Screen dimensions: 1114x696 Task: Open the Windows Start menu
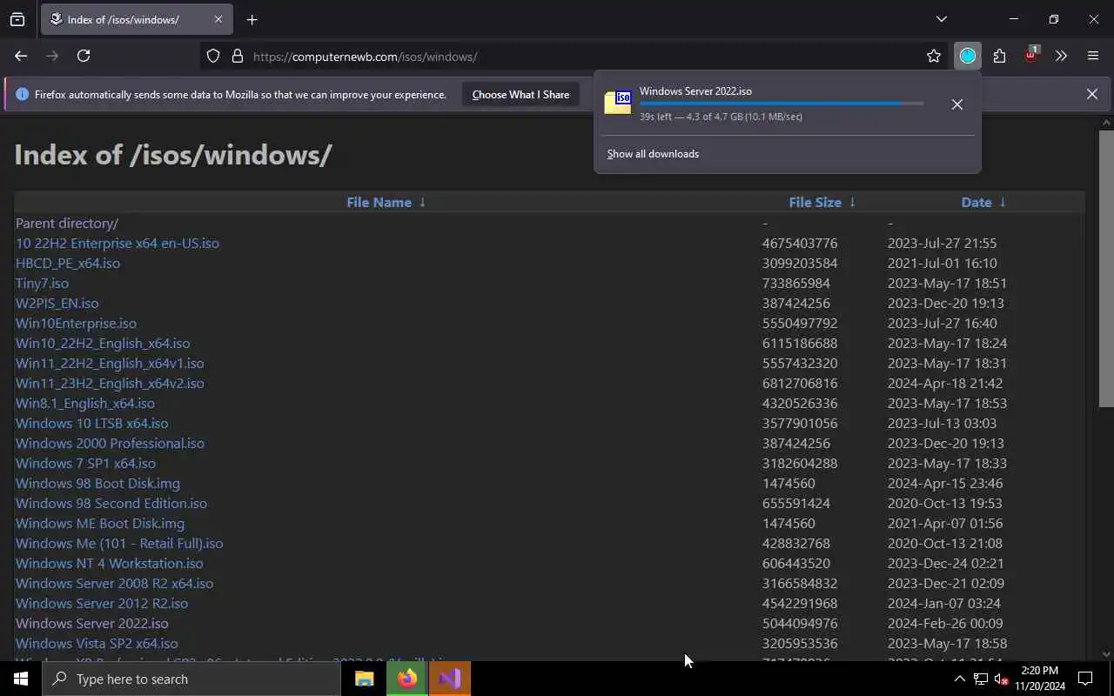pyautogui.click(x=21, y=679)
